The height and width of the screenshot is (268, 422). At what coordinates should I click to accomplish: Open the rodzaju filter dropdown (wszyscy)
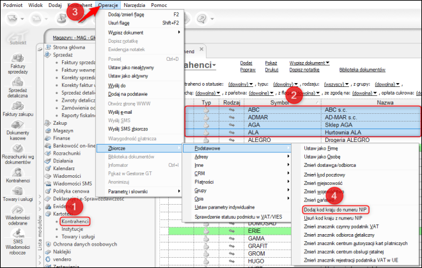pyautogui.click(x=336, y=84)
